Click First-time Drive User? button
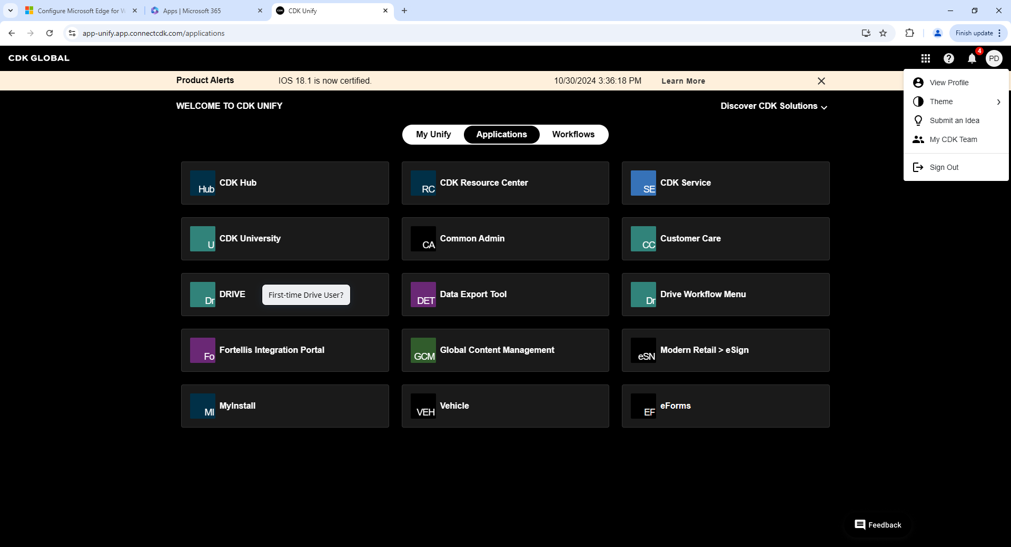The image size is (1011, 547). coord(306,295)
